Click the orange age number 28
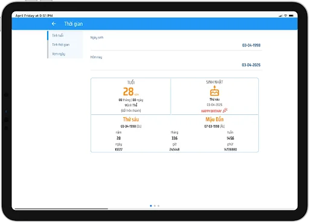The width and height of the screenshot is (309, 222). click(128, 91)
